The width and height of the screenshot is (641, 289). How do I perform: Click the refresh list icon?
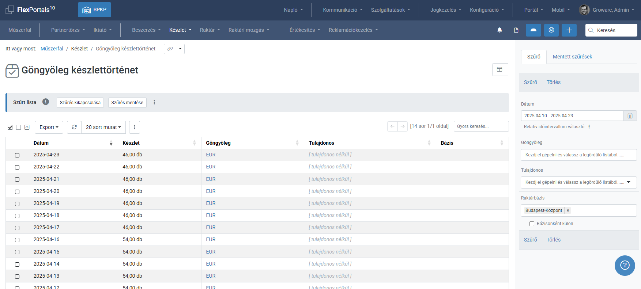74,127
